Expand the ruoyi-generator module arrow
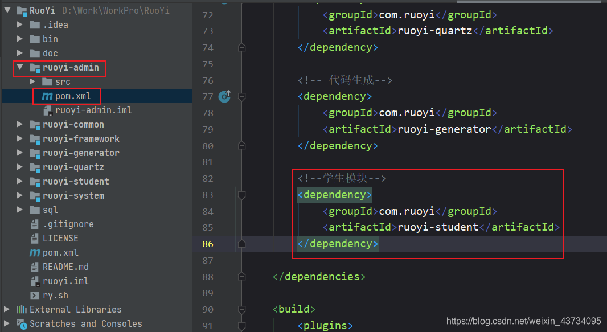 click(x=19, y=153)
